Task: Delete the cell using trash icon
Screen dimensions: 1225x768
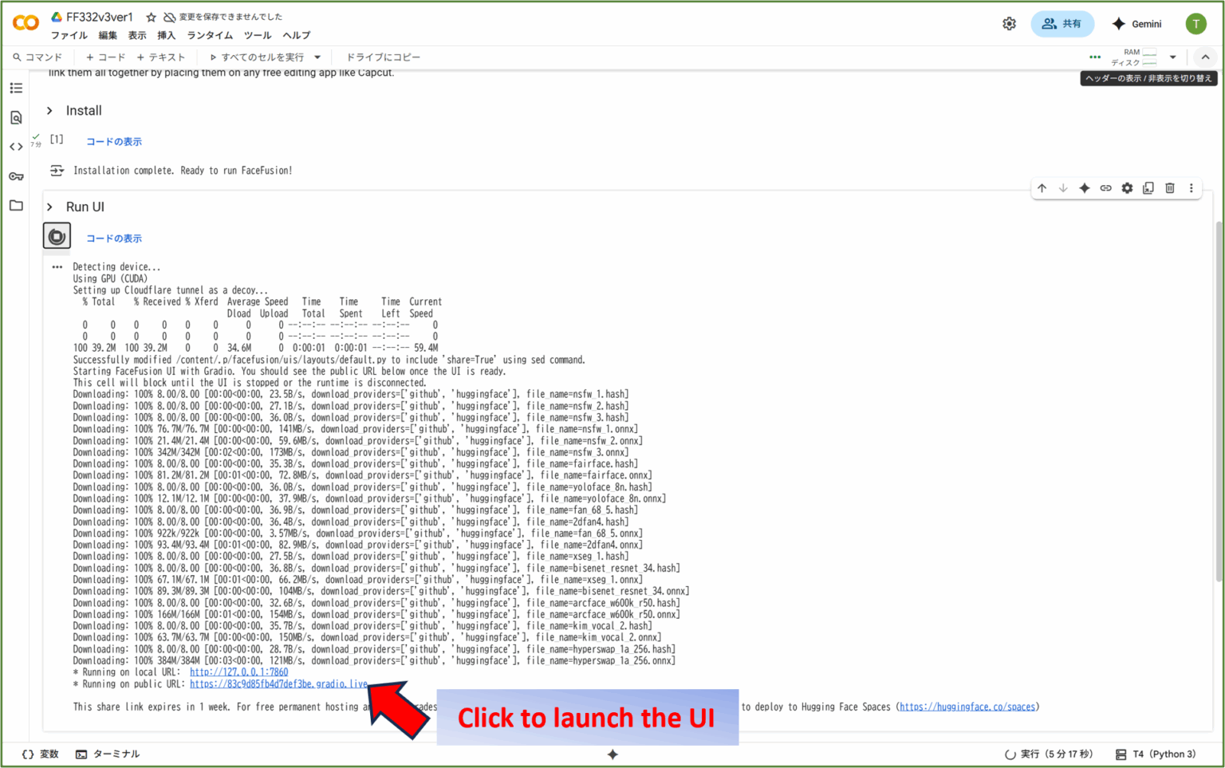Action: (1170, 188)
